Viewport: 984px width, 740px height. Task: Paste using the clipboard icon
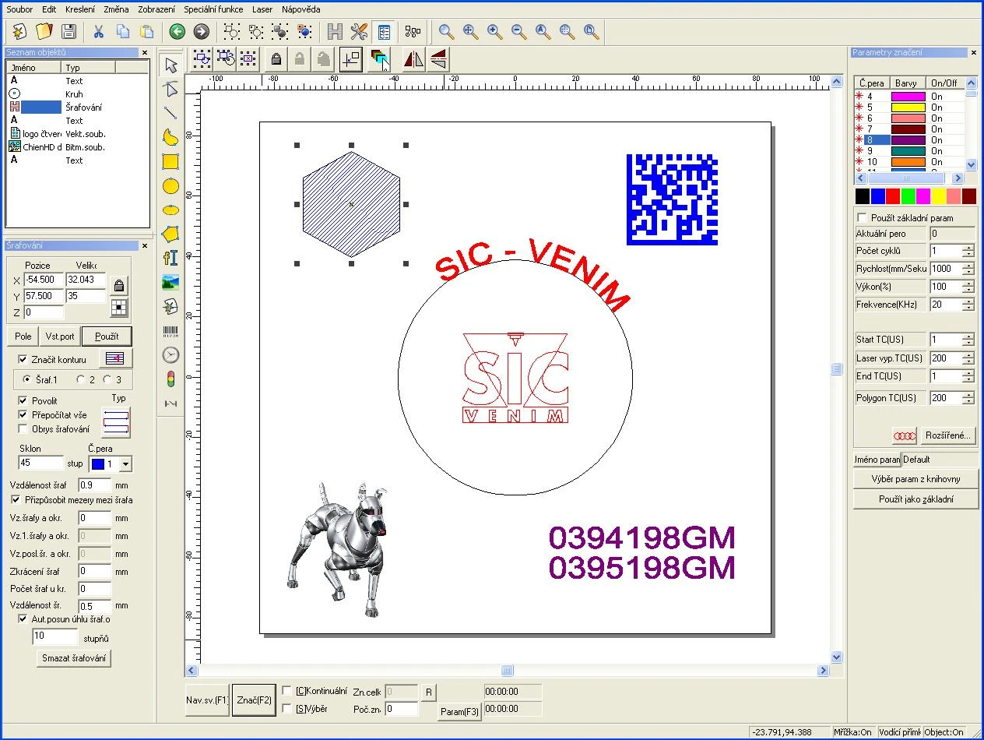(147, 31)
